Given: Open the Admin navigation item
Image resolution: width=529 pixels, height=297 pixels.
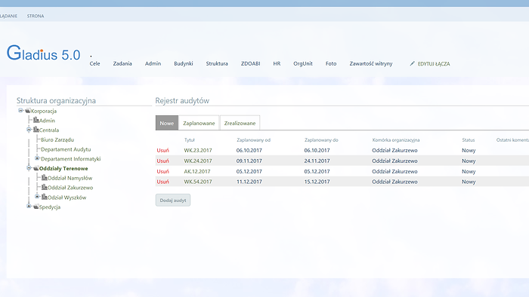Looking at the screenshot, I should coord(153,63).
